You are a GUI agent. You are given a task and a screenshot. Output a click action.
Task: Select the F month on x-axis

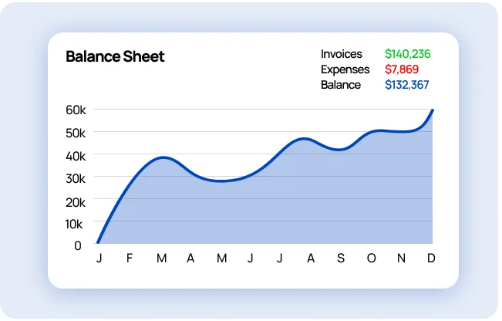tap(130, 258)
